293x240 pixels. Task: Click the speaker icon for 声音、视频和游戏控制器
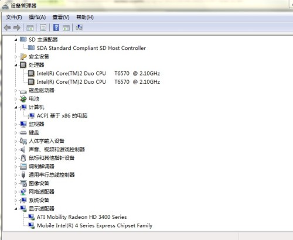pos(23,150)
